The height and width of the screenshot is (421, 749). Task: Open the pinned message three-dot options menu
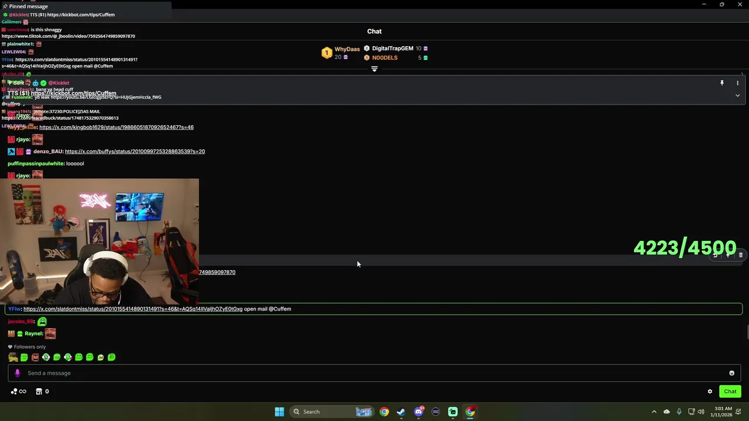pos(737,83)
